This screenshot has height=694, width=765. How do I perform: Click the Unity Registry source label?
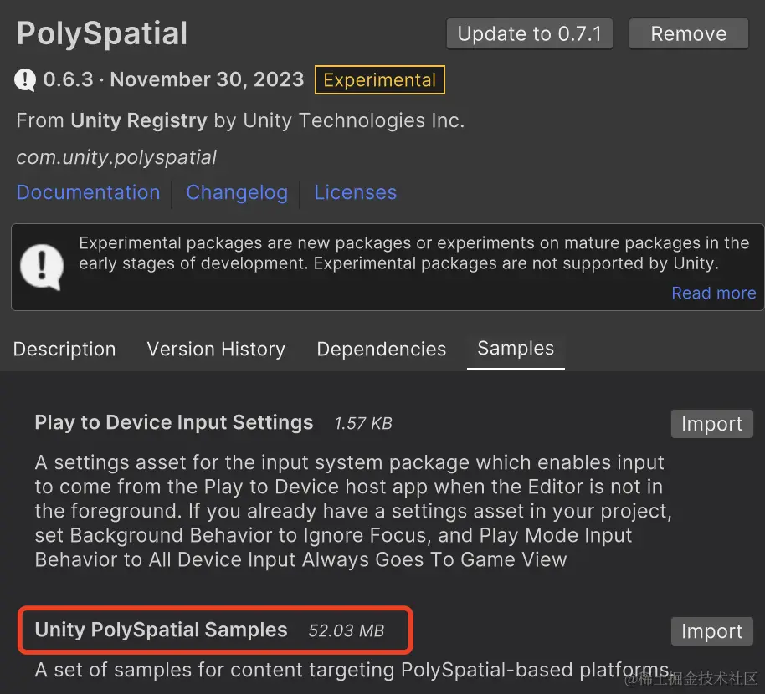click(x=138, y=120)
